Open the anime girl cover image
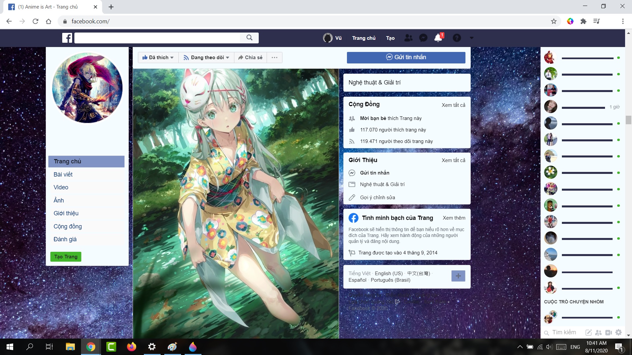 click(x=236, y=203)
